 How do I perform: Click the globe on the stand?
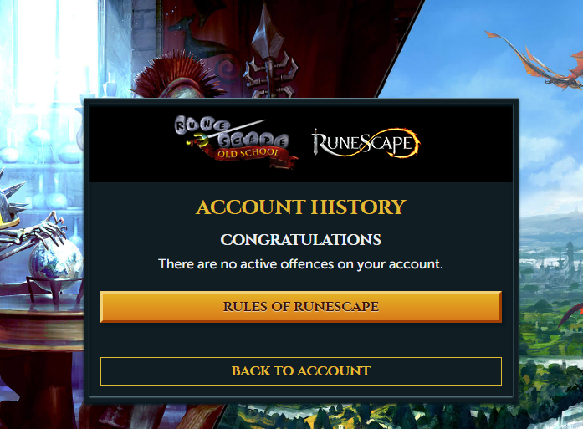point(55,264)
